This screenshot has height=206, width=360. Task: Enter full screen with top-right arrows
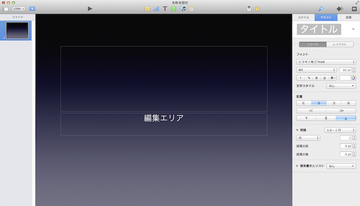(x=357, y=3)
